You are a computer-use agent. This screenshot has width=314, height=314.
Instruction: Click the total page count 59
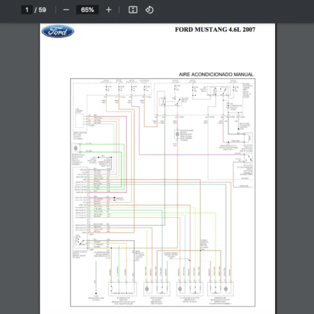pos(42,10)
